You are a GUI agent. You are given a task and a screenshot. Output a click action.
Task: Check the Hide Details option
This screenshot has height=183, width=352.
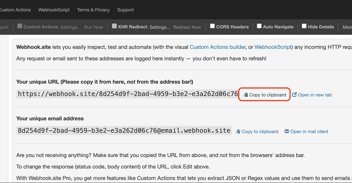coord(304,26)
